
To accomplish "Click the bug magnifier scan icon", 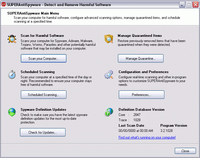I will point(12,39).
